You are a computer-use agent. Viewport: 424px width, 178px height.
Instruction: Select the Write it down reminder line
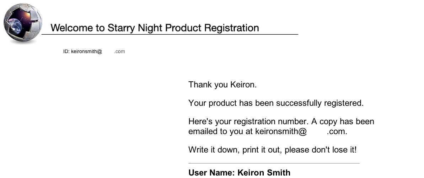click(273, 150)
